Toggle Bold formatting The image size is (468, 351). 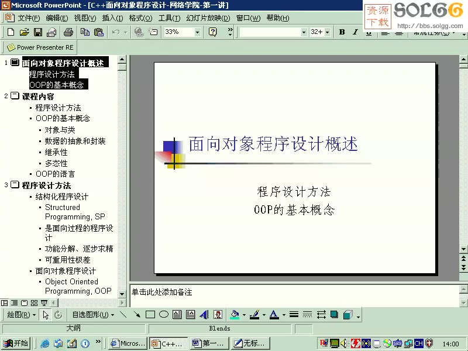pyautogui.click(x=342, y=32)
